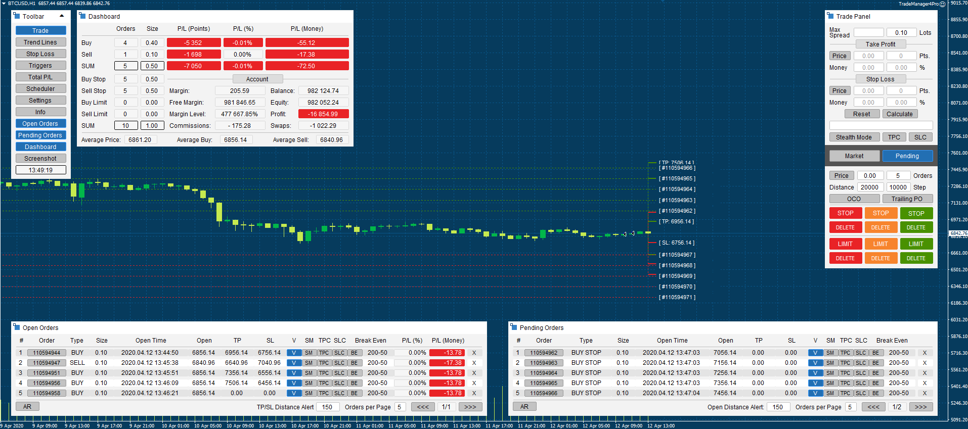Viewport: 968px width, 429px height.
Task: Delete pending order 110594966 with its X
Action: pos(925,393)
